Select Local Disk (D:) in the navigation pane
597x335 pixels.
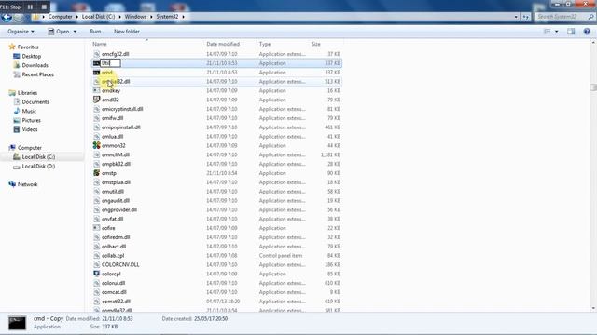(x=38, y=166)
